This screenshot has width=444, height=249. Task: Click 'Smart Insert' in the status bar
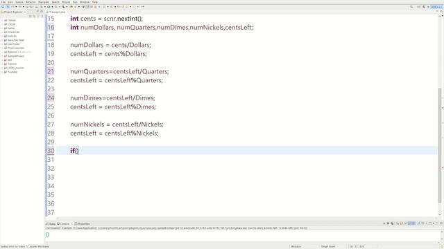pos(328,246)
